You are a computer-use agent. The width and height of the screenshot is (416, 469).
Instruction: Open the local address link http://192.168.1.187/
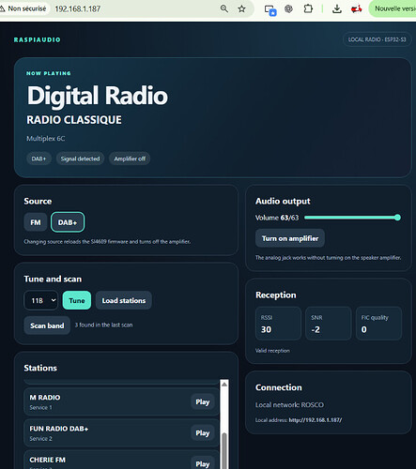[316, 420]
